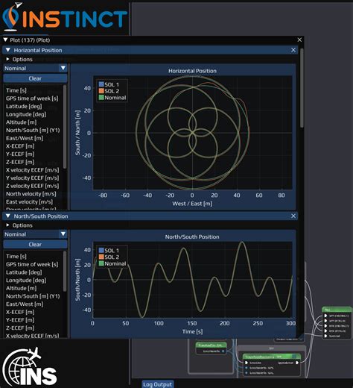Click the Horizontal Position plot title

coord(192,71)
